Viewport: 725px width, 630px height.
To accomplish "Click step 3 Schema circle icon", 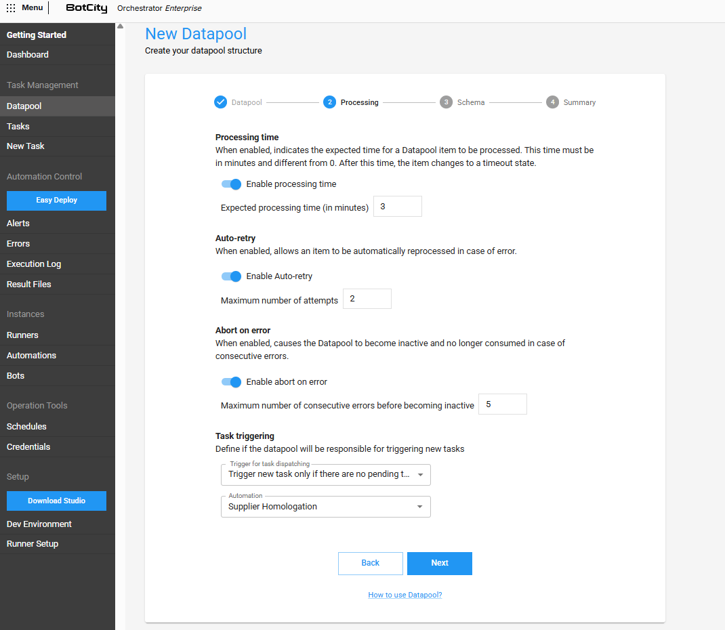I will click(x=446, y=102).
